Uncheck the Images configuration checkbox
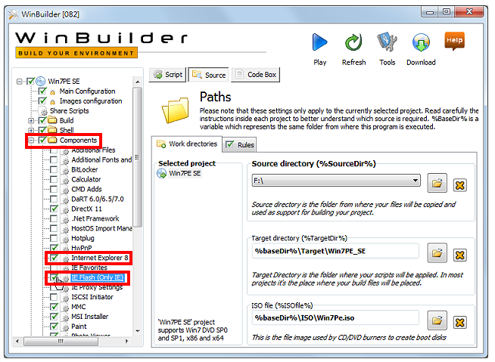The width and height of the screenshot is (495, 362). 42,101
